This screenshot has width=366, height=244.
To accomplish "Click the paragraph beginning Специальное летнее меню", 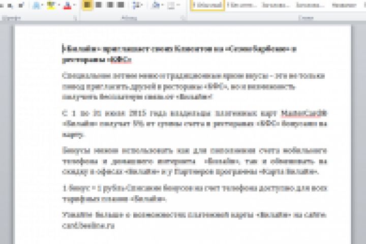I will (193, 86).
